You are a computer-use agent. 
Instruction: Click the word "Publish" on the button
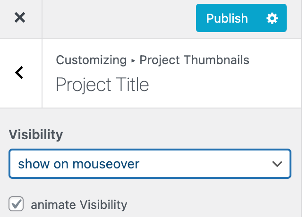click(227, 18)
